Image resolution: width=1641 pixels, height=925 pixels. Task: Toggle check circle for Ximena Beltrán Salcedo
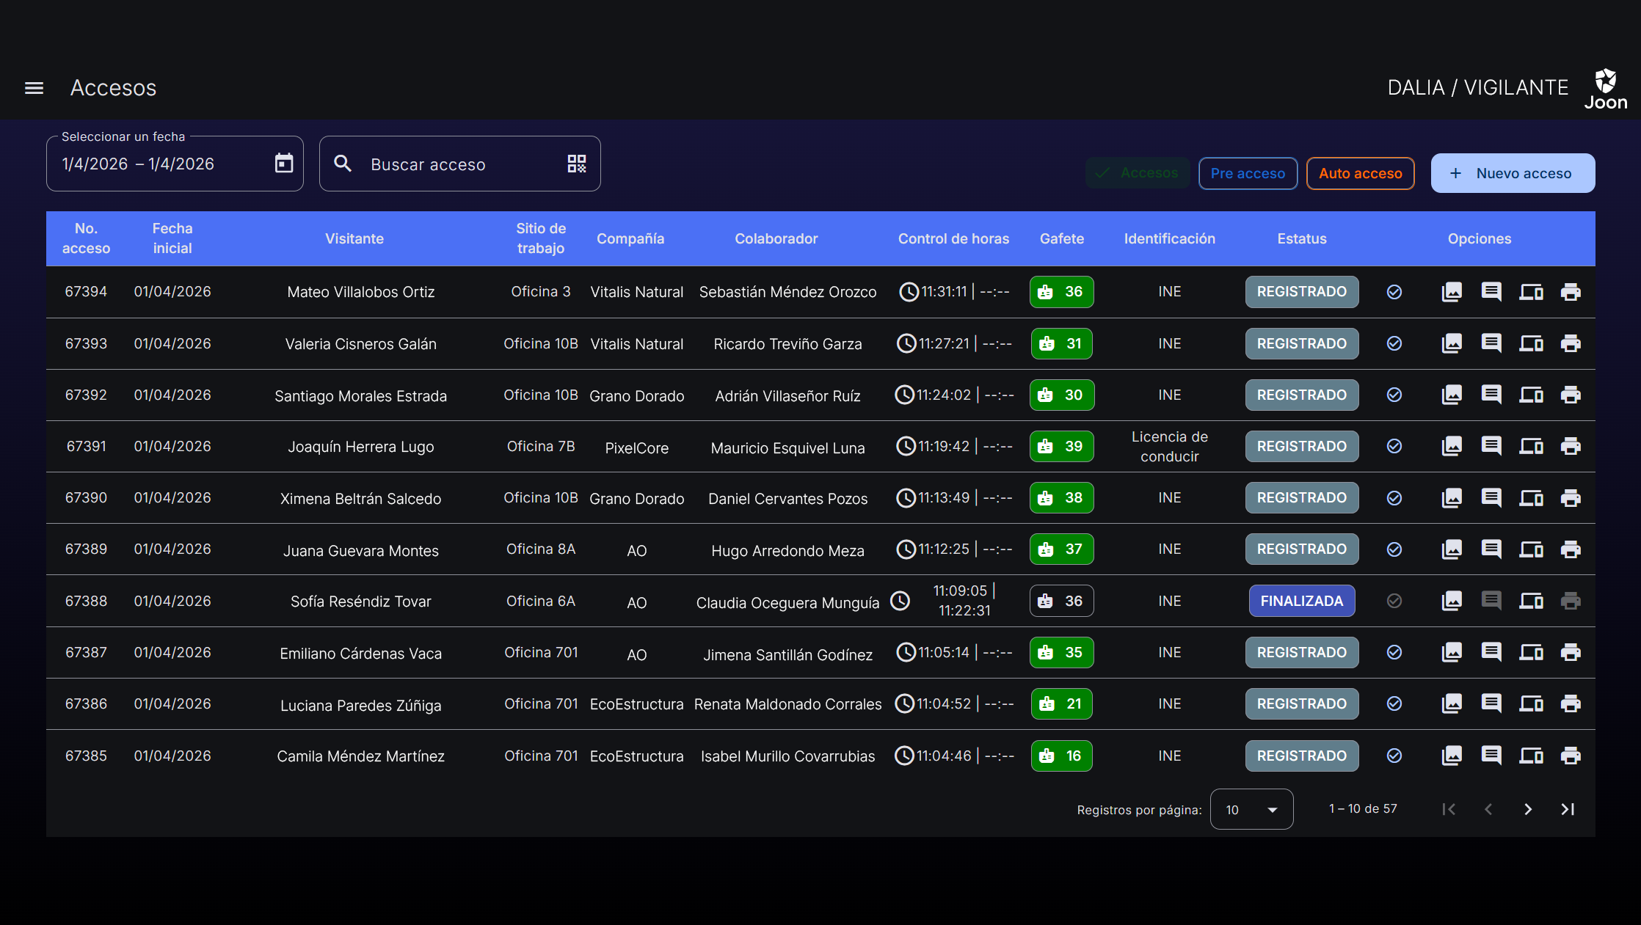[1394, 498]
